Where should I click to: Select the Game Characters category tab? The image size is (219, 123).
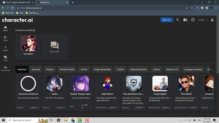point(138,69)
